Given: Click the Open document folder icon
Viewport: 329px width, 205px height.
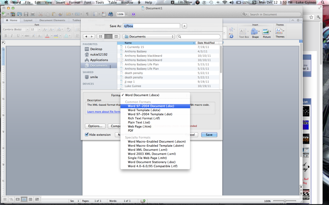Looking at the screenshot, I should coord(20,14).
